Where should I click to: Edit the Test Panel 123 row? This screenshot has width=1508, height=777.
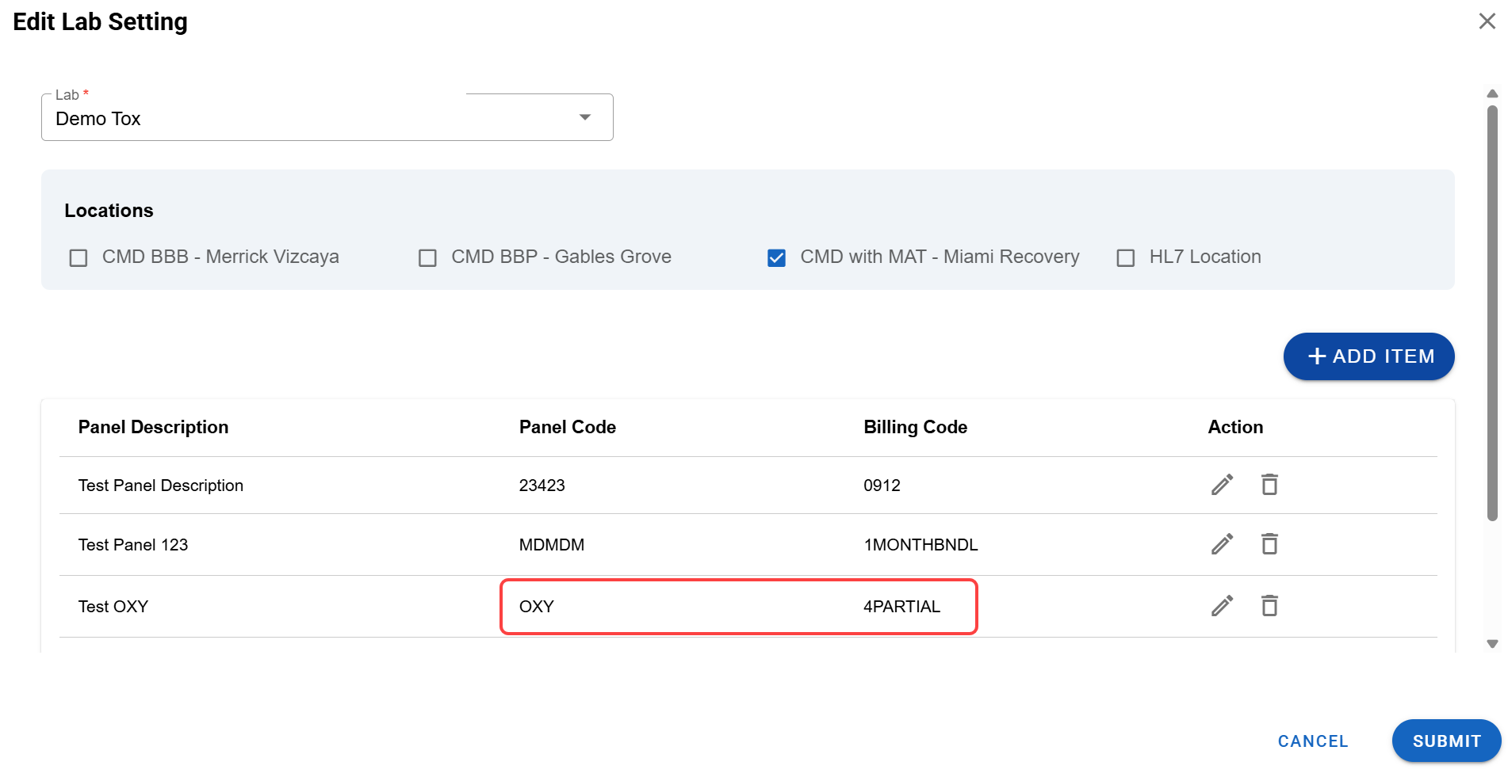[1222, 544]
